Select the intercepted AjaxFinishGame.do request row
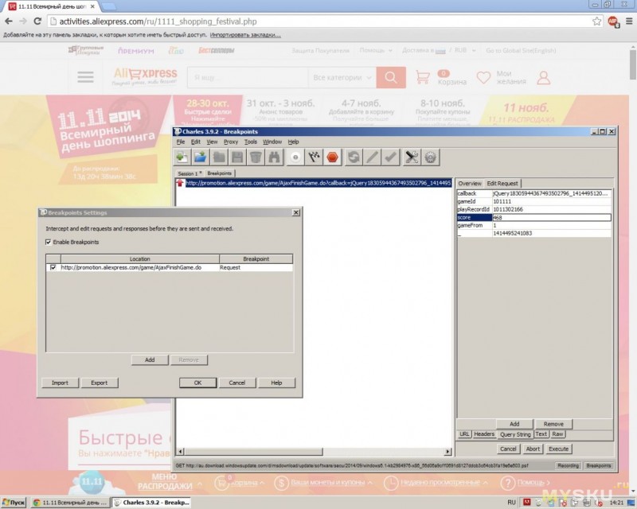 pyautogui.click(x=314, y=183)
